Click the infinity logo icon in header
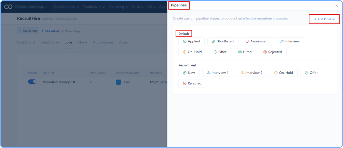This screenshot has height=148, width=343. (8, 6)
